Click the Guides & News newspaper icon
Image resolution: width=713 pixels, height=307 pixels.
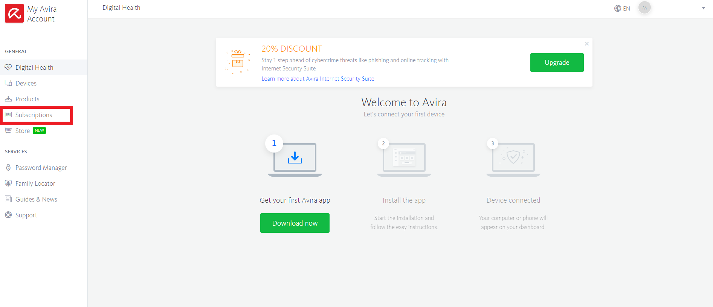(8, 199)
